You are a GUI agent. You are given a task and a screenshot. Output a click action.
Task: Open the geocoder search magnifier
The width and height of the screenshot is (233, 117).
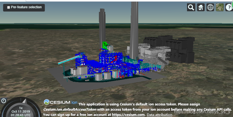(191, 7)
